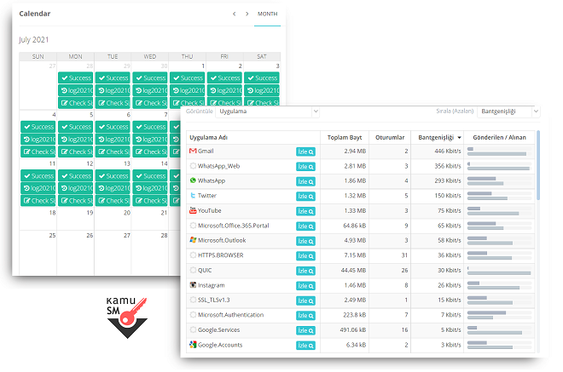Click the Instagram camera icon
Image resolution: width=563 pixels, height=372 pixels.
(193, 285)
